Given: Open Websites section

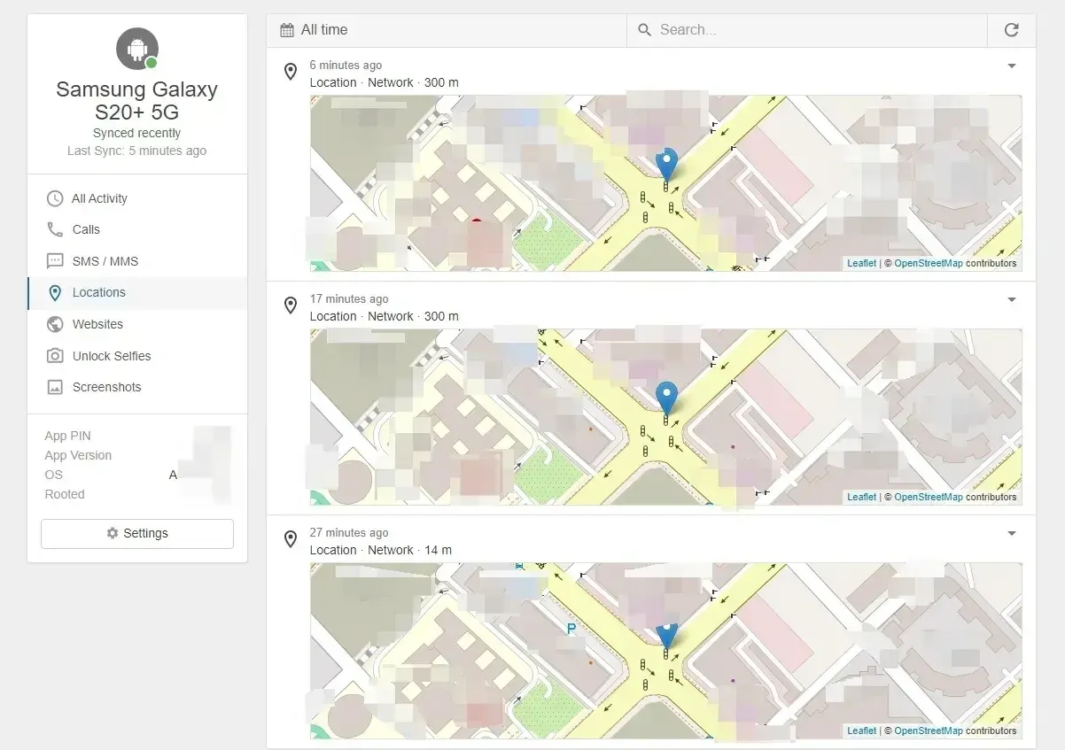Looking at the screenshot, I should coord(137,324).
